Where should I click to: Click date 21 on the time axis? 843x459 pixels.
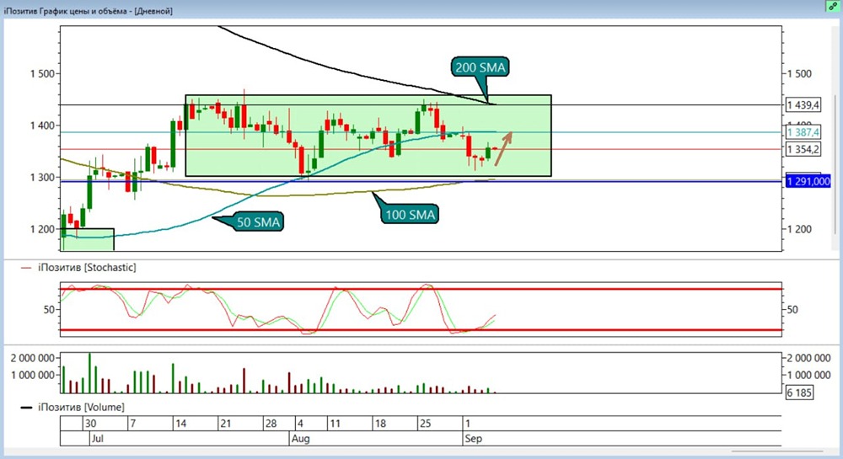(226, 424)
